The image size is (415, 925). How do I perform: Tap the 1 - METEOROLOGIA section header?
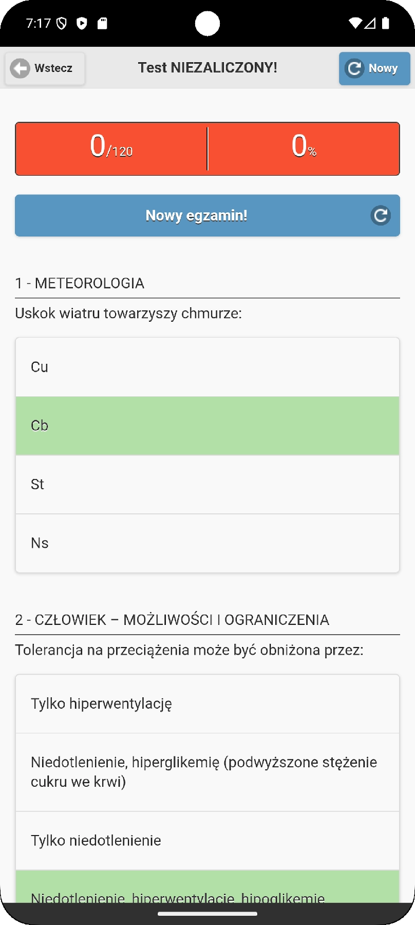(x=80, y=283)
